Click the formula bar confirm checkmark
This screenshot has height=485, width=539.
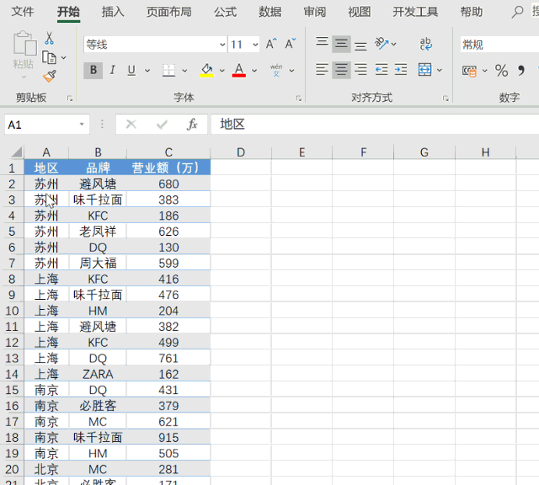coord(162,124)
